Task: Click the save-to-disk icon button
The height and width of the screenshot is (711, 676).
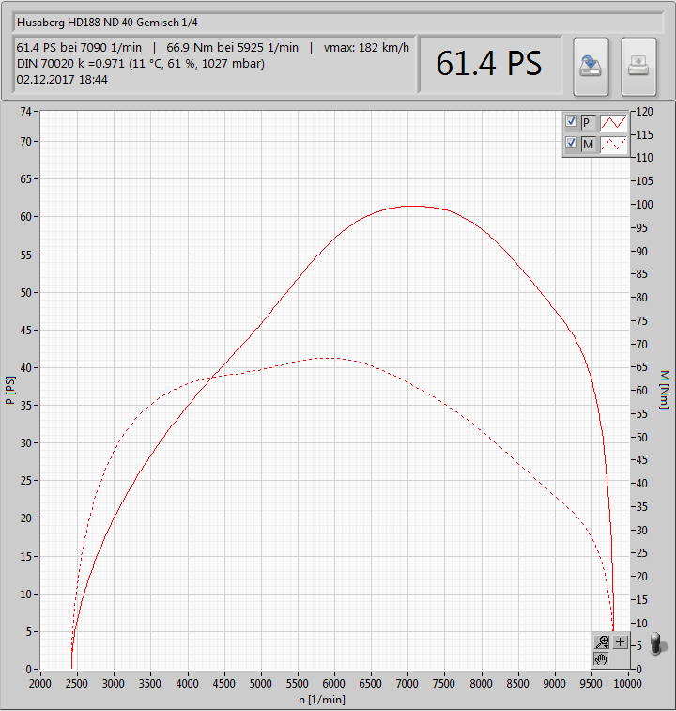Action: click(591, 67)
